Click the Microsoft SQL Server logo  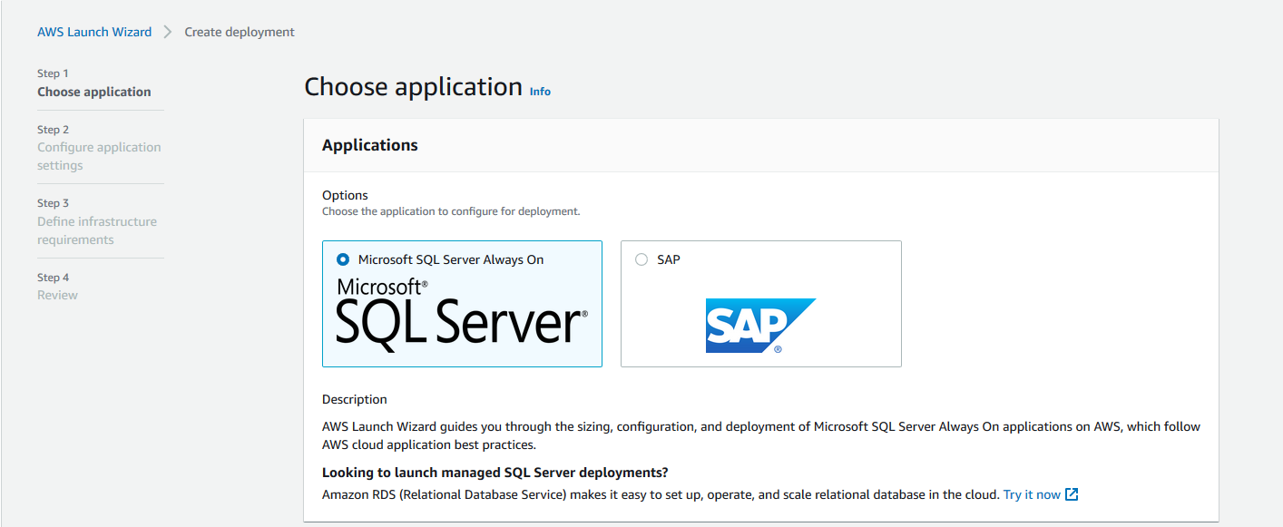click(x=462, y=311)
